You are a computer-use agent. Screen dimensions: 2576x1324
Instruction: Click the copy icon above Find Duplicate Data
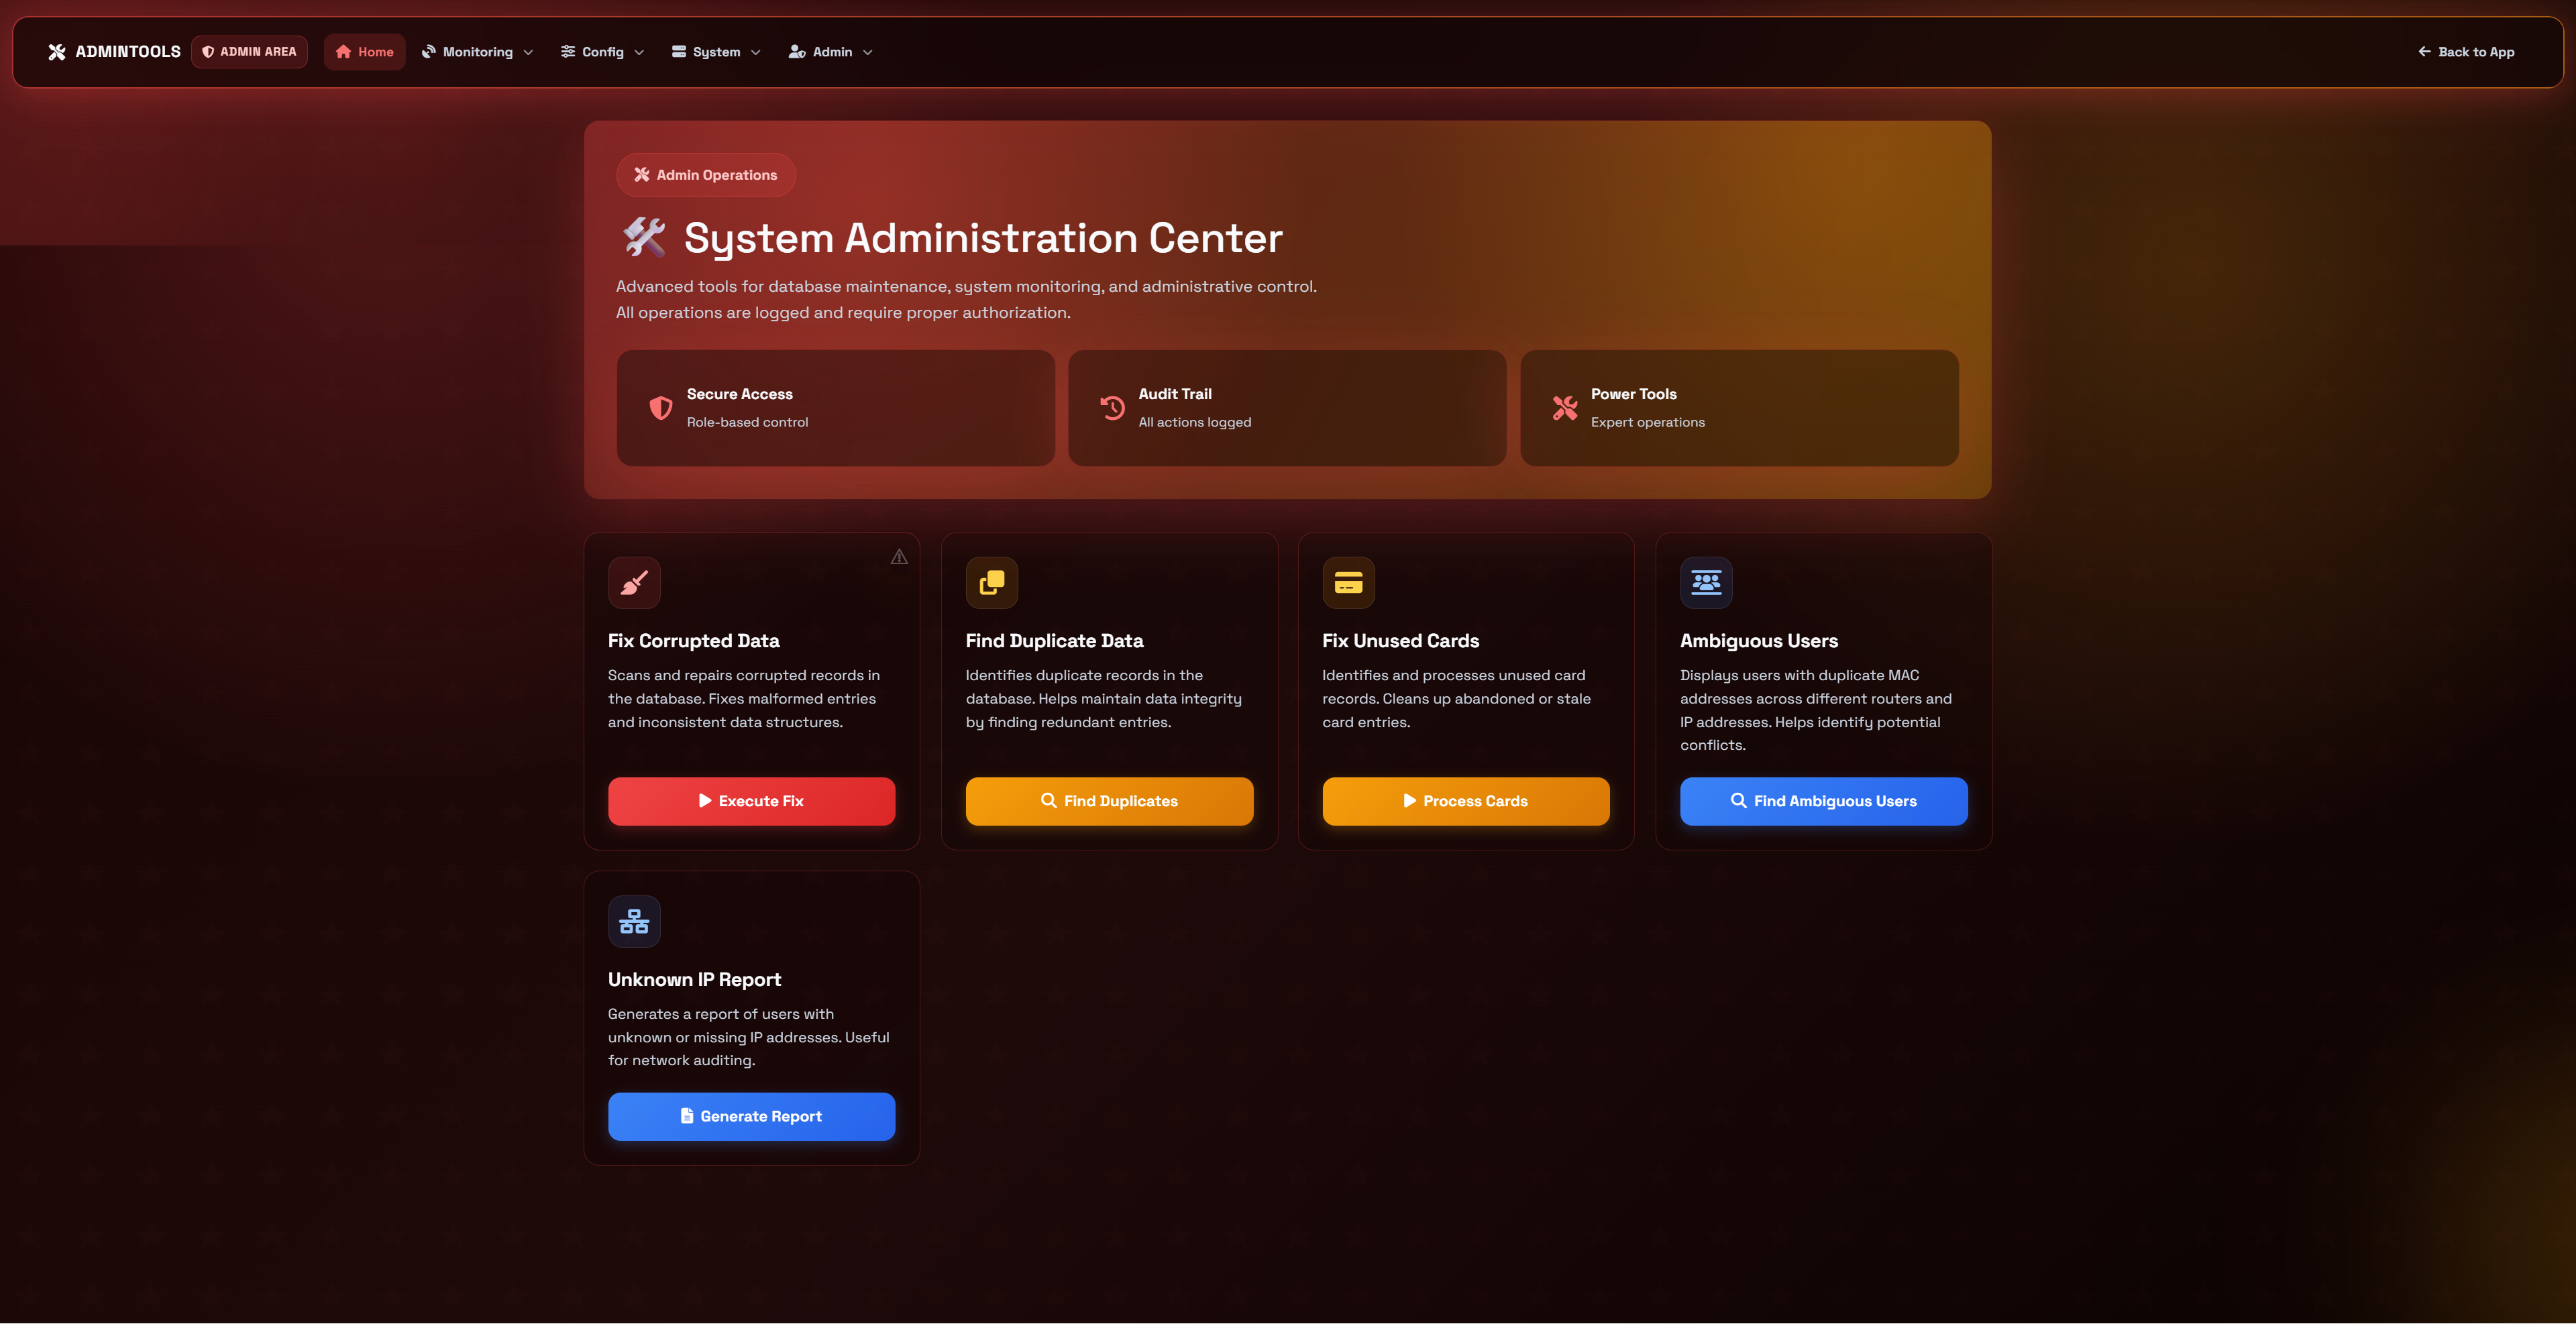[x=991, y=583]
